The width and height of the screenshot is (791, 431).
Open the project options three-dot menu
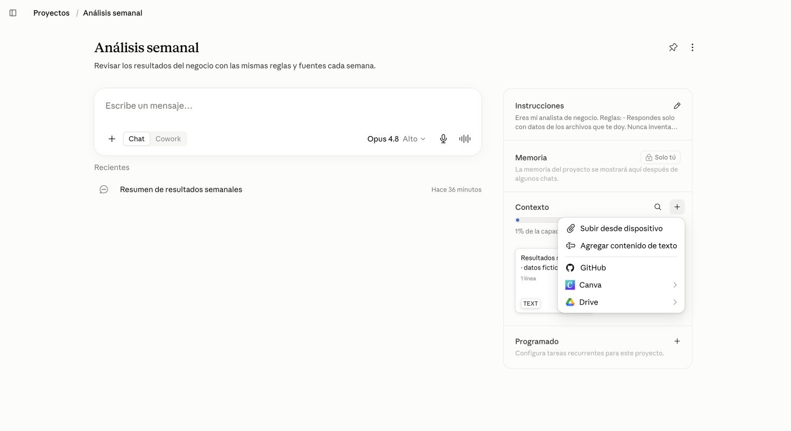click(693, 47)
